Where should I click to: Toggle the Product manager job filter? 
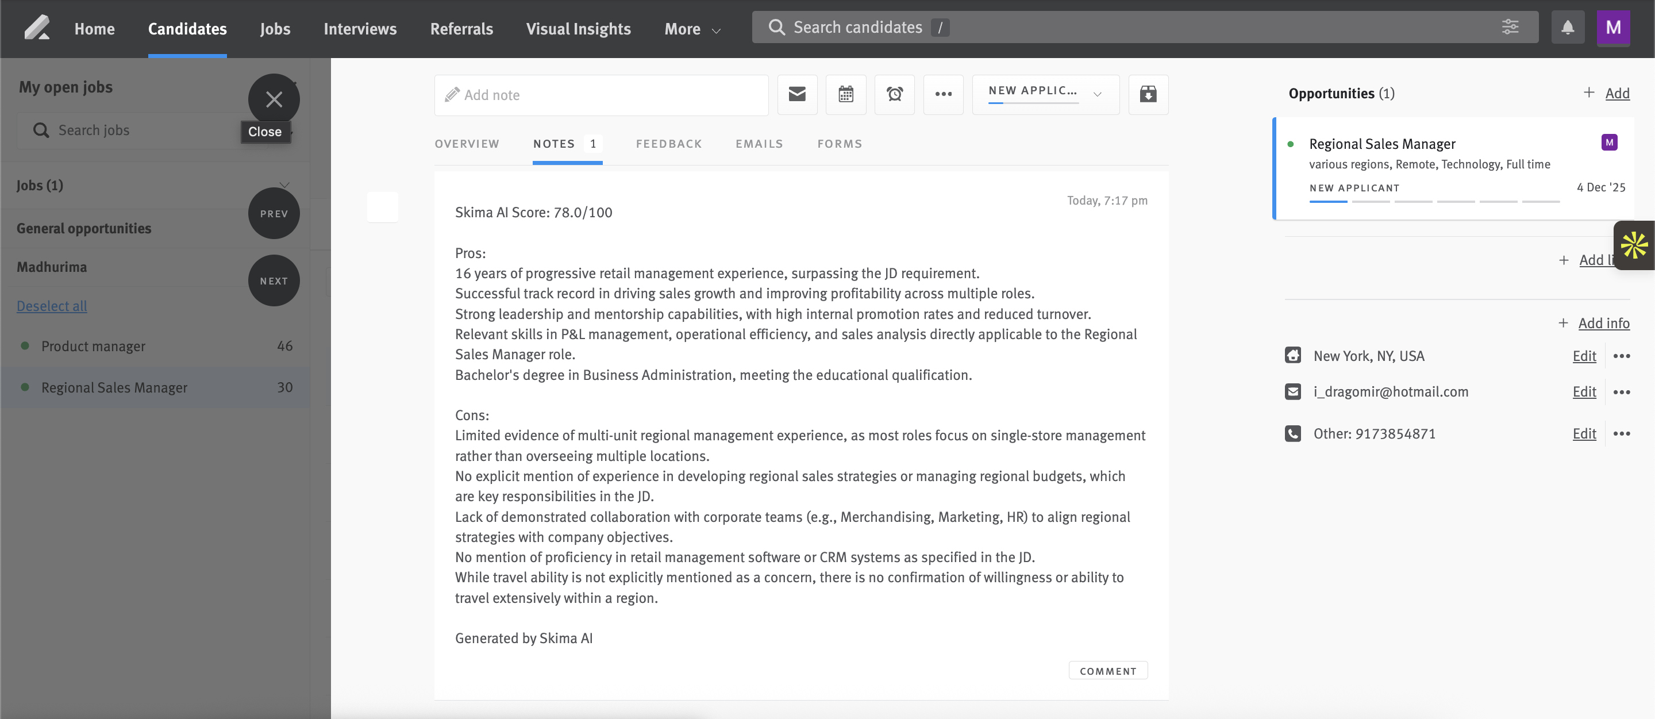pos(93,347)
